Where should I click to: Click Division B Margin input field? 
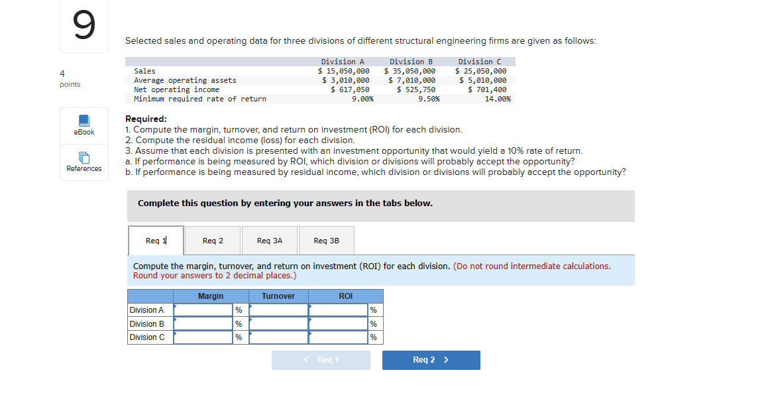point(202,323)
